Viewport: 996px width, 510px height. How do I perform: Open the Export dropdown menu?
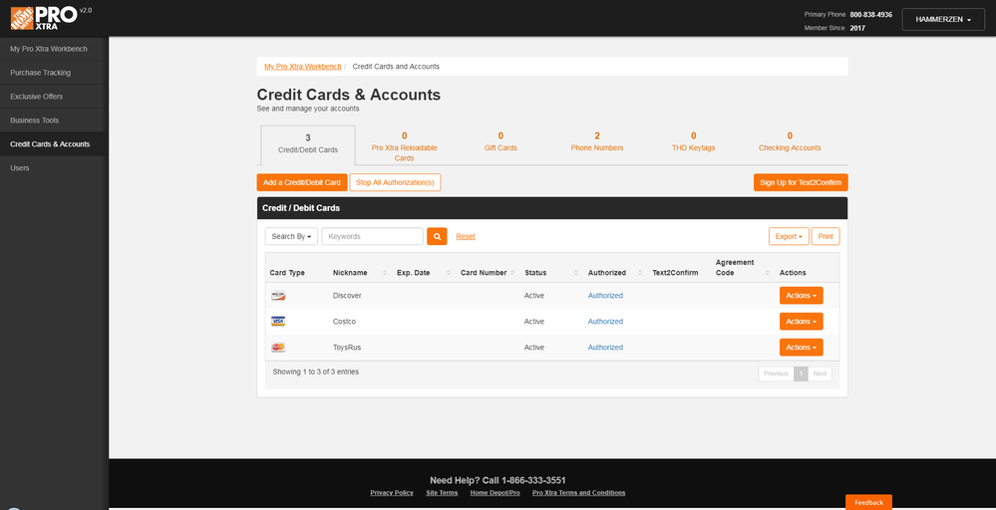(789, 236)
